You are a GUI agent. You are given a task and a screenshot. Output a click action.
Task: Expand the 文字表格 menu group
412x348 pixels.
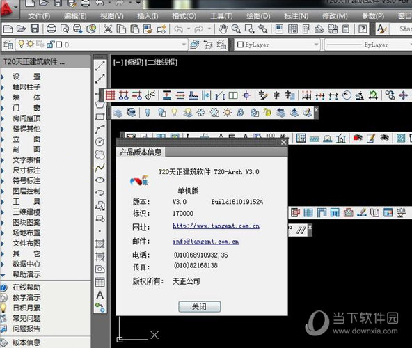point(26,160)
